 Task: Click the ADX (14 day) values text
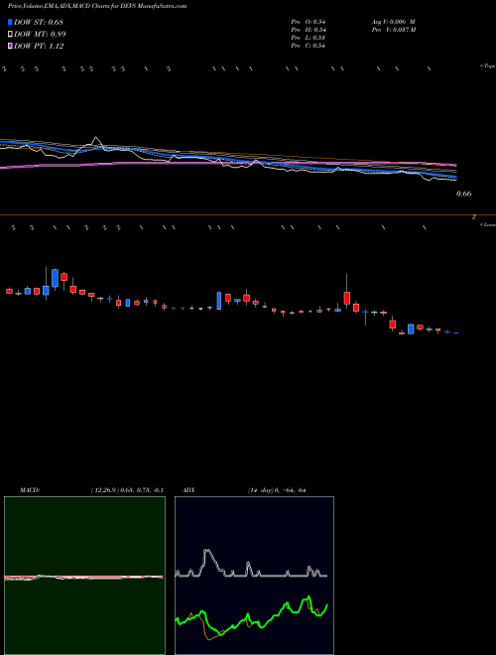[x=277, y=490]
